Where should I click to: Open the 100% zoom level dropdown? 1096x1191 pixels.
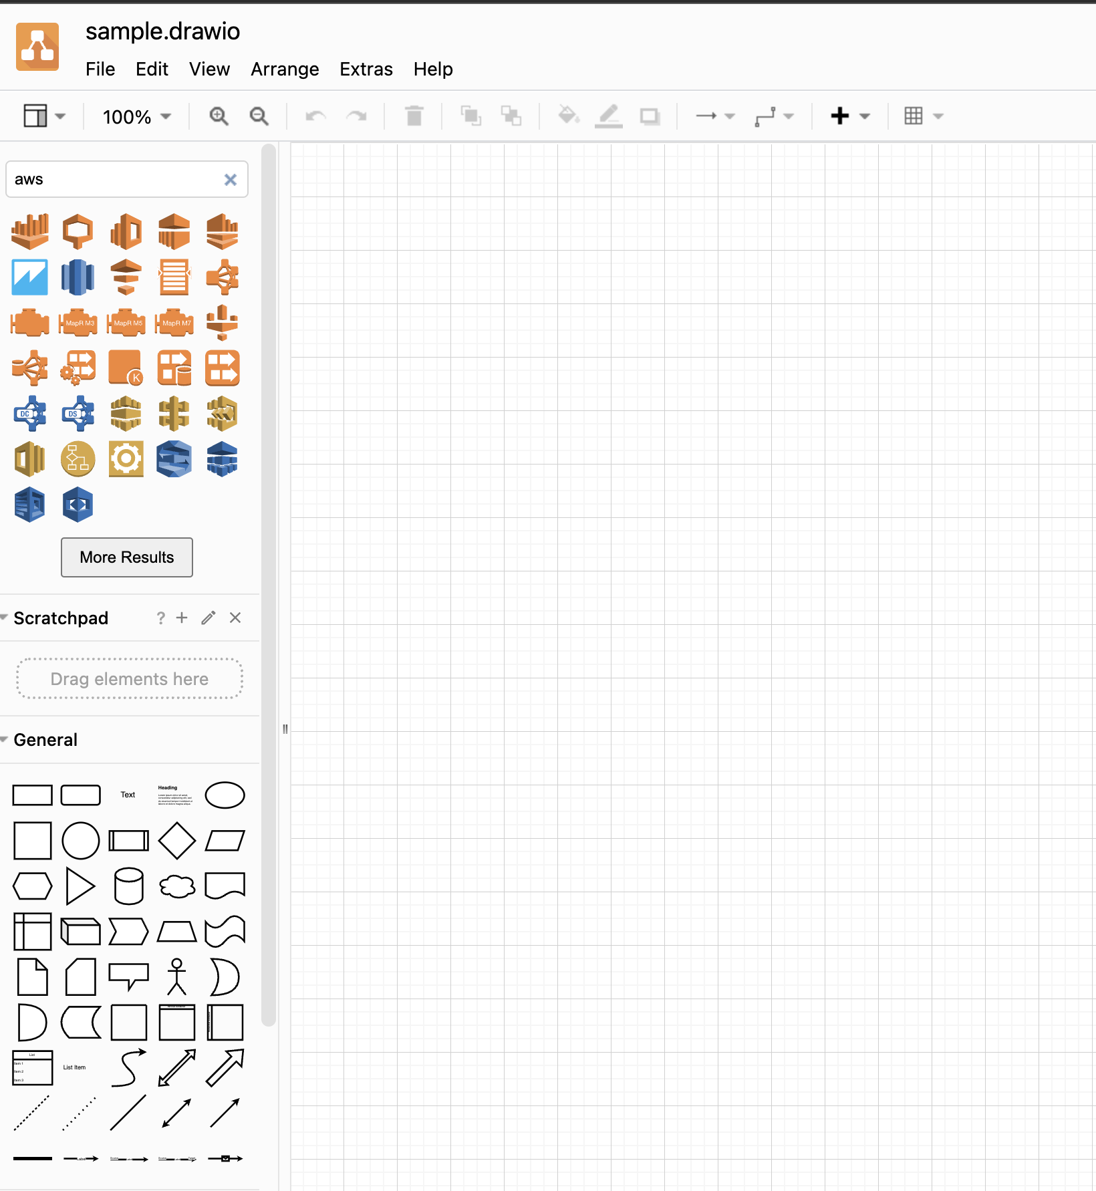pos(137,117)
